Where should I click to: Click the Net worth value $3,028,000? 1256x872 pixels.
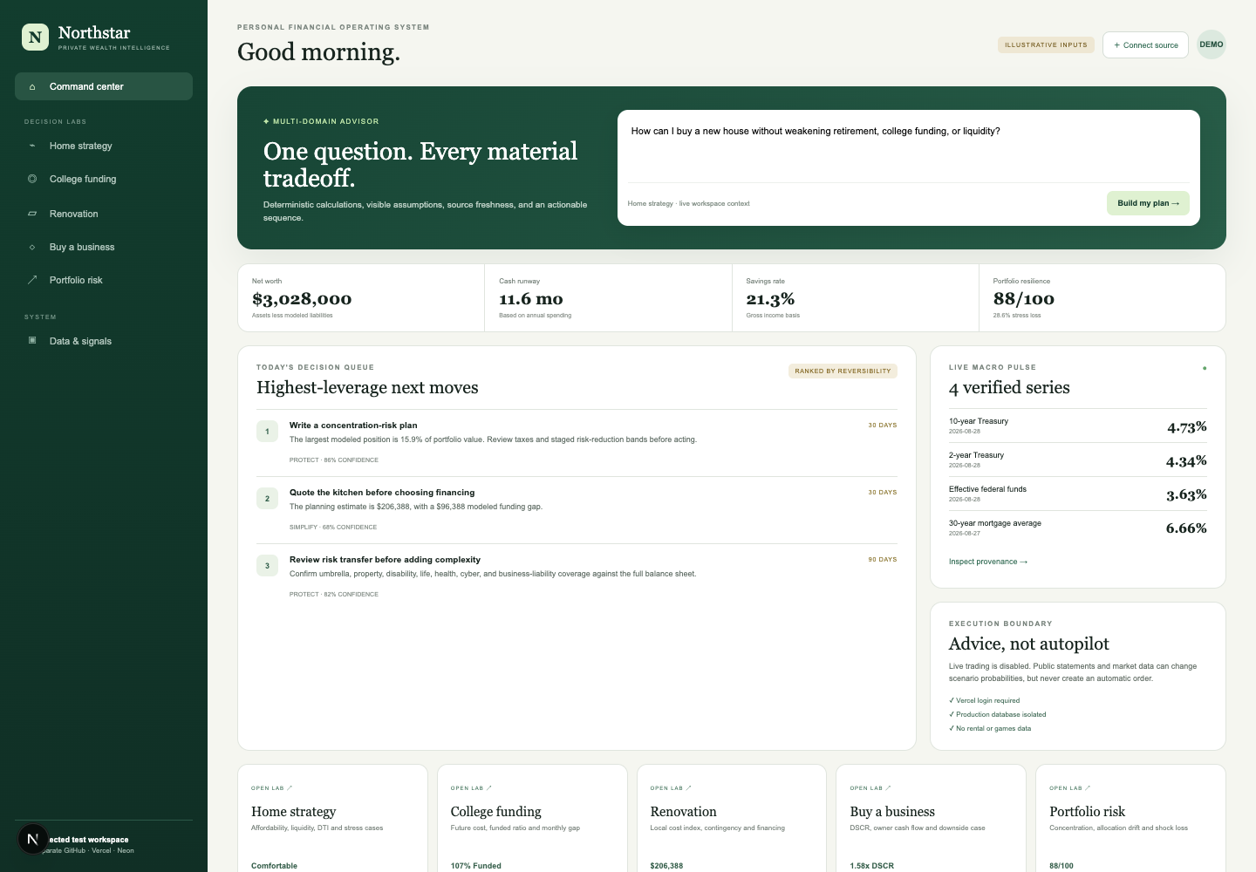click(302, 299)
